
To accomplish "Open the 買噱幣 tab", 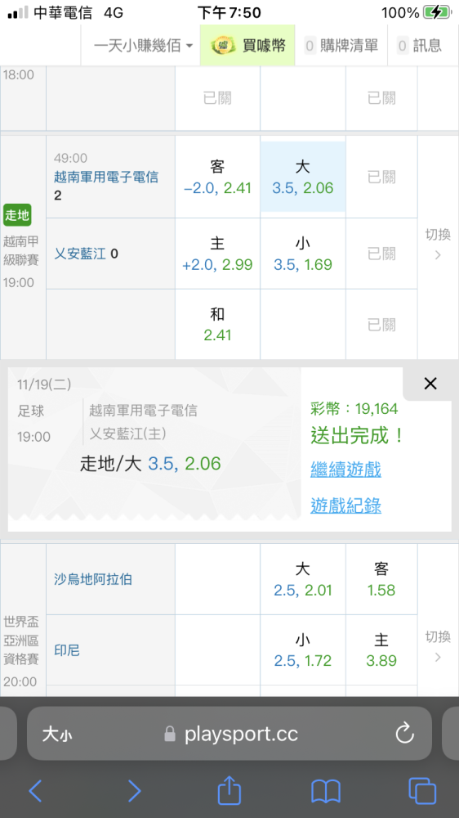I will click(247, 46).
